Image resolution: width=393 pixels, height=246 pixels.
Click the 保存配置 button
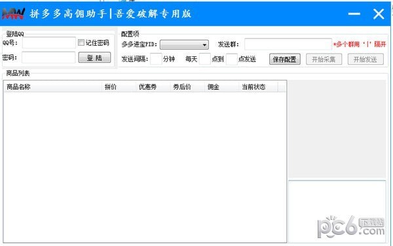[285, 60]
